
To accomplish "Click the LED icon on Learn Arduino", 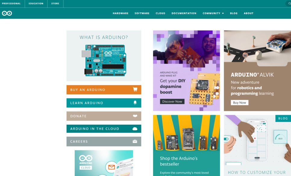I will coord(135,103).
